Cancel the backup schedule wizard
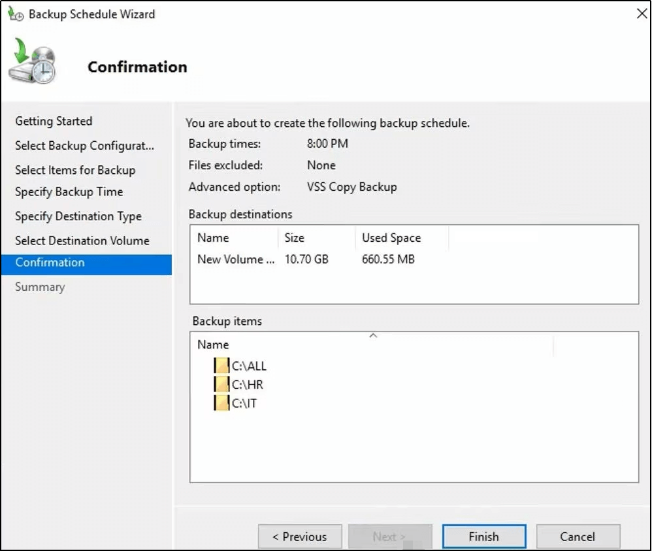The width and height of the screenshot is (652, 551). pyautogui.click(x=578, y=537)
